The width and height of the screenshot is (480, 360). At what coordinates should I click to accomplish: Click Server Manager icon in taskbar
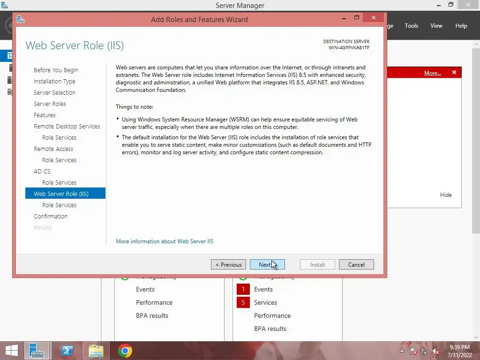37,351
